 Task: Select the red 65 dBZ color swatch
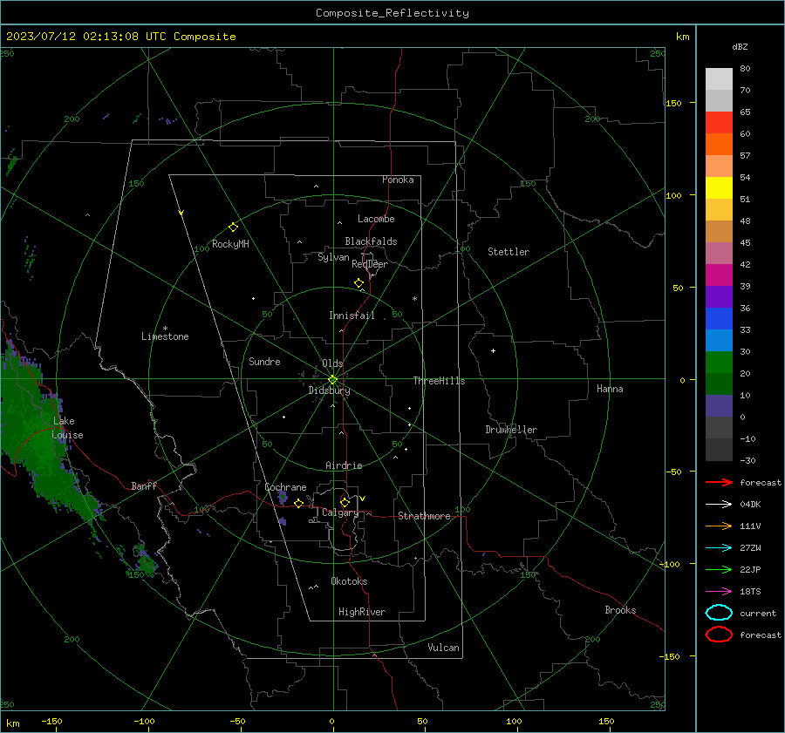point(719,123)
